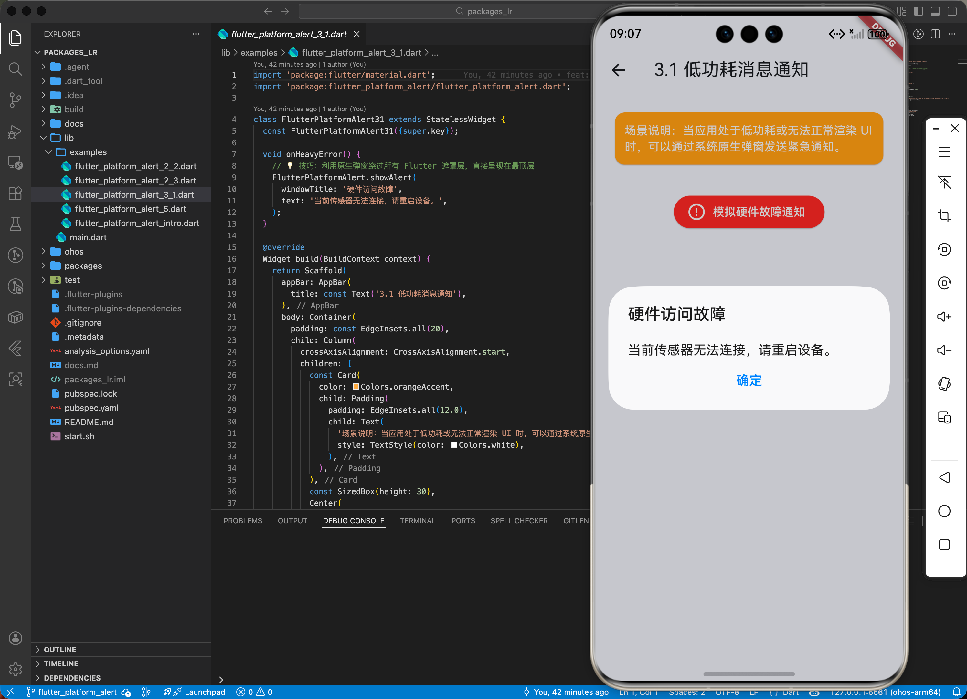Open the Extensions view
967x699 pixels.
15,193
